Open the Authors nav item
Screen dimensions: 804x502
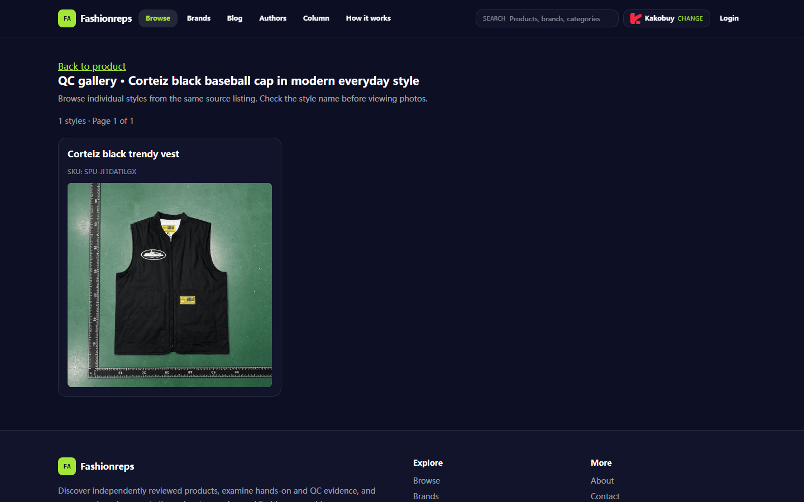coord(273,18)
